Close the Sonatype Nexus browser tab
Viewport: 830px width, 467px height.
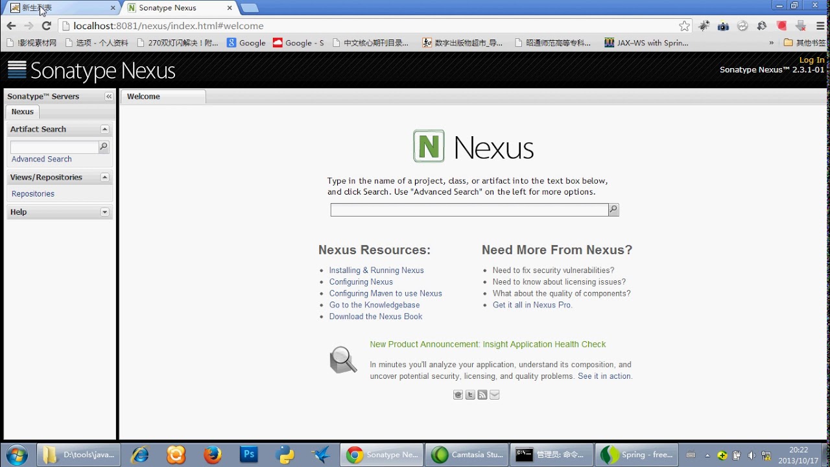229,8
